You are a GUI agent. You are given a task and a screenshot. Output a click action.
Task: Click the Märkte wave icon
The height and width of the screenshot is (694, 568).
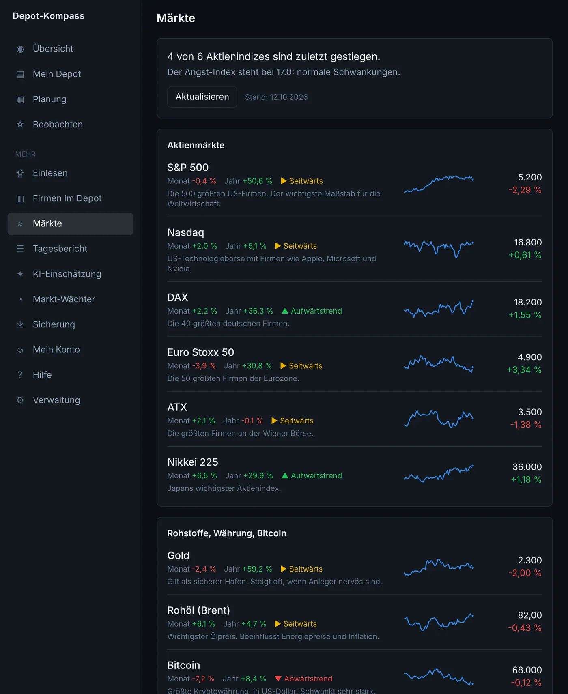pyautogui.click(x=20, y=224)
